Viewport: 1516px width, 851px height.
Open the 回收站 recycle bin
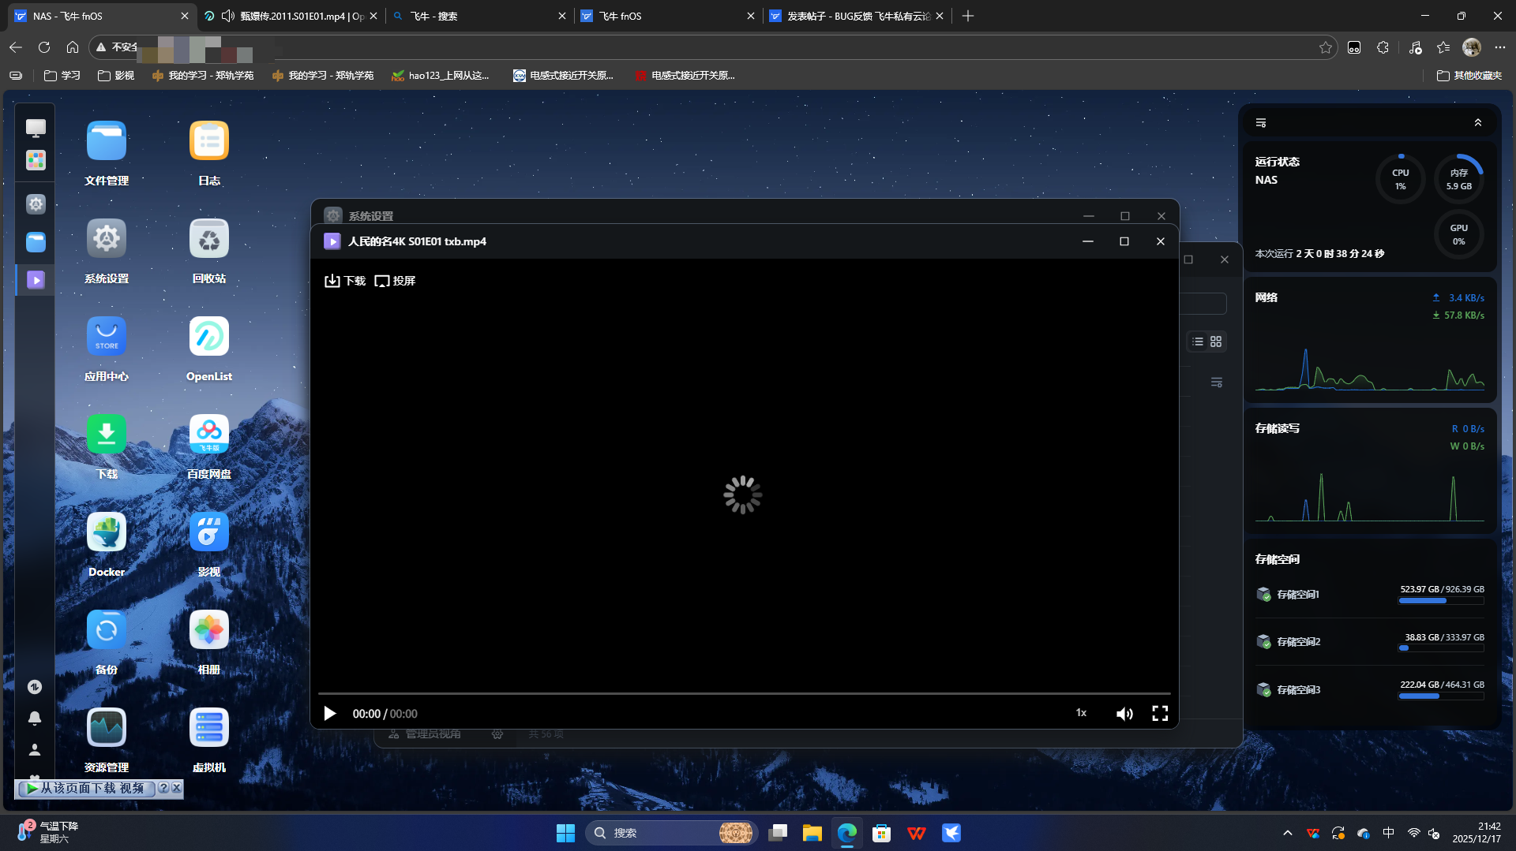(208, 239)
